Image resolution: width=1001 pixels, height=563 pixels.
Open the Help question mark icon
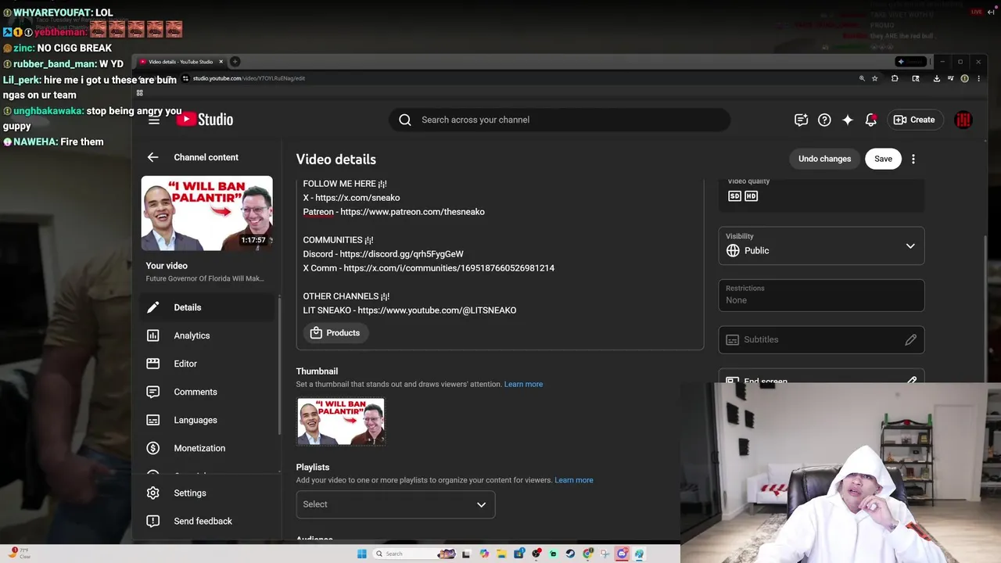(824, 120)
